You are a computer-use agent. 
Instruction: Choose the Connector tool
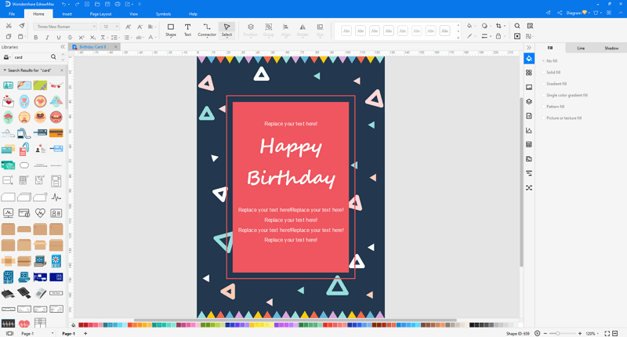click(207, 30)
